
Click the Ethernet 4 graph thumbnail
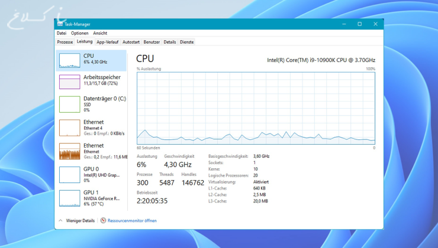click(70, 128)
